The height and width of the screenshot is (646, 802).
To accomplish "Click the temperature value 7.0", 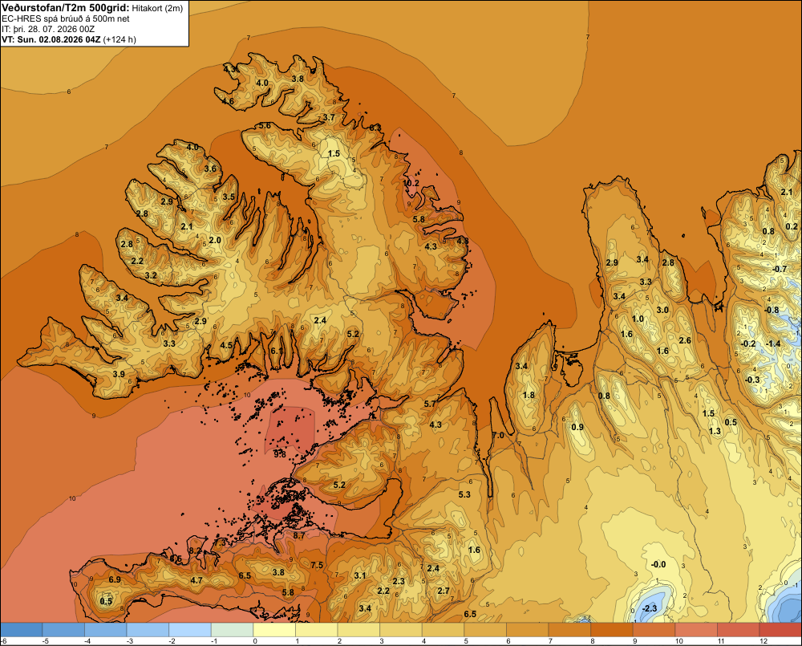I will [x=498, y=435].
